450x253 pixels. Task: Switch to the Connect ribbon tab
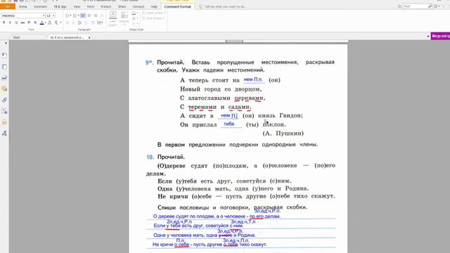tap(139, 6)
